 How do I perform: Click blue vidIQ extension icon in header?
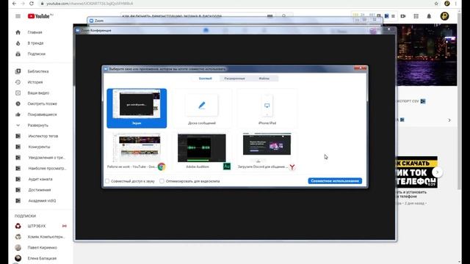pos(387,16)
